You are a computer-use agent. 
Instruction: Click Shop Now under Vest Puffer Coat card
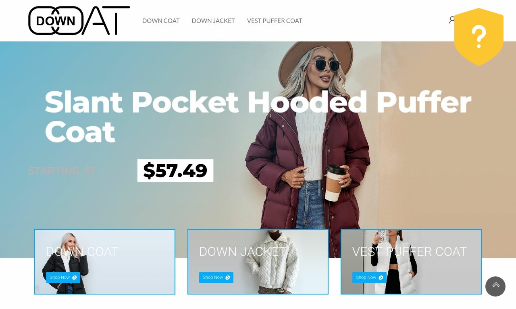369,278
